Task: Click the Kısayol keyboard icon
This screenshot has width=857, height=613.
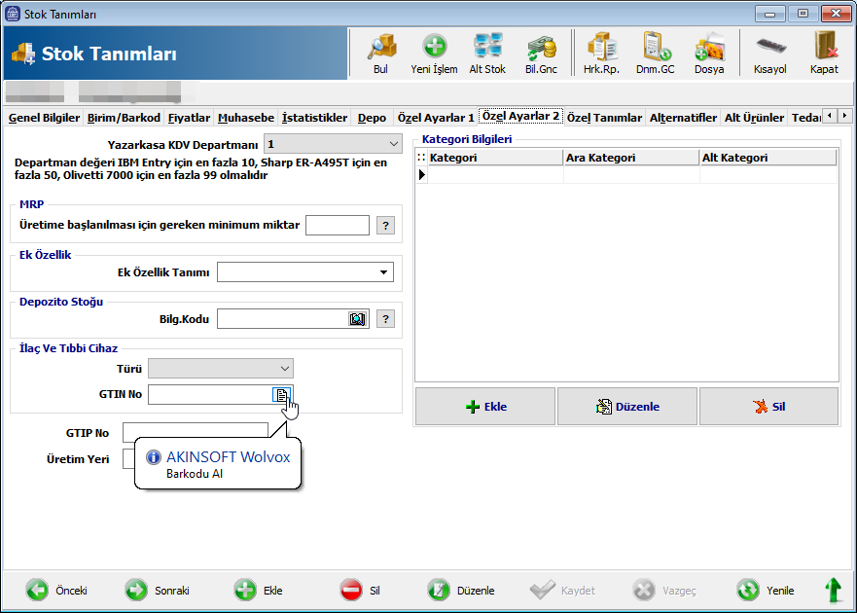Action: click(x=769, y=53)
